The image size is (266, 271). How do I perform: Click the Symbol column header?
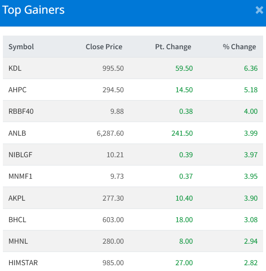(x=21, y=47)
